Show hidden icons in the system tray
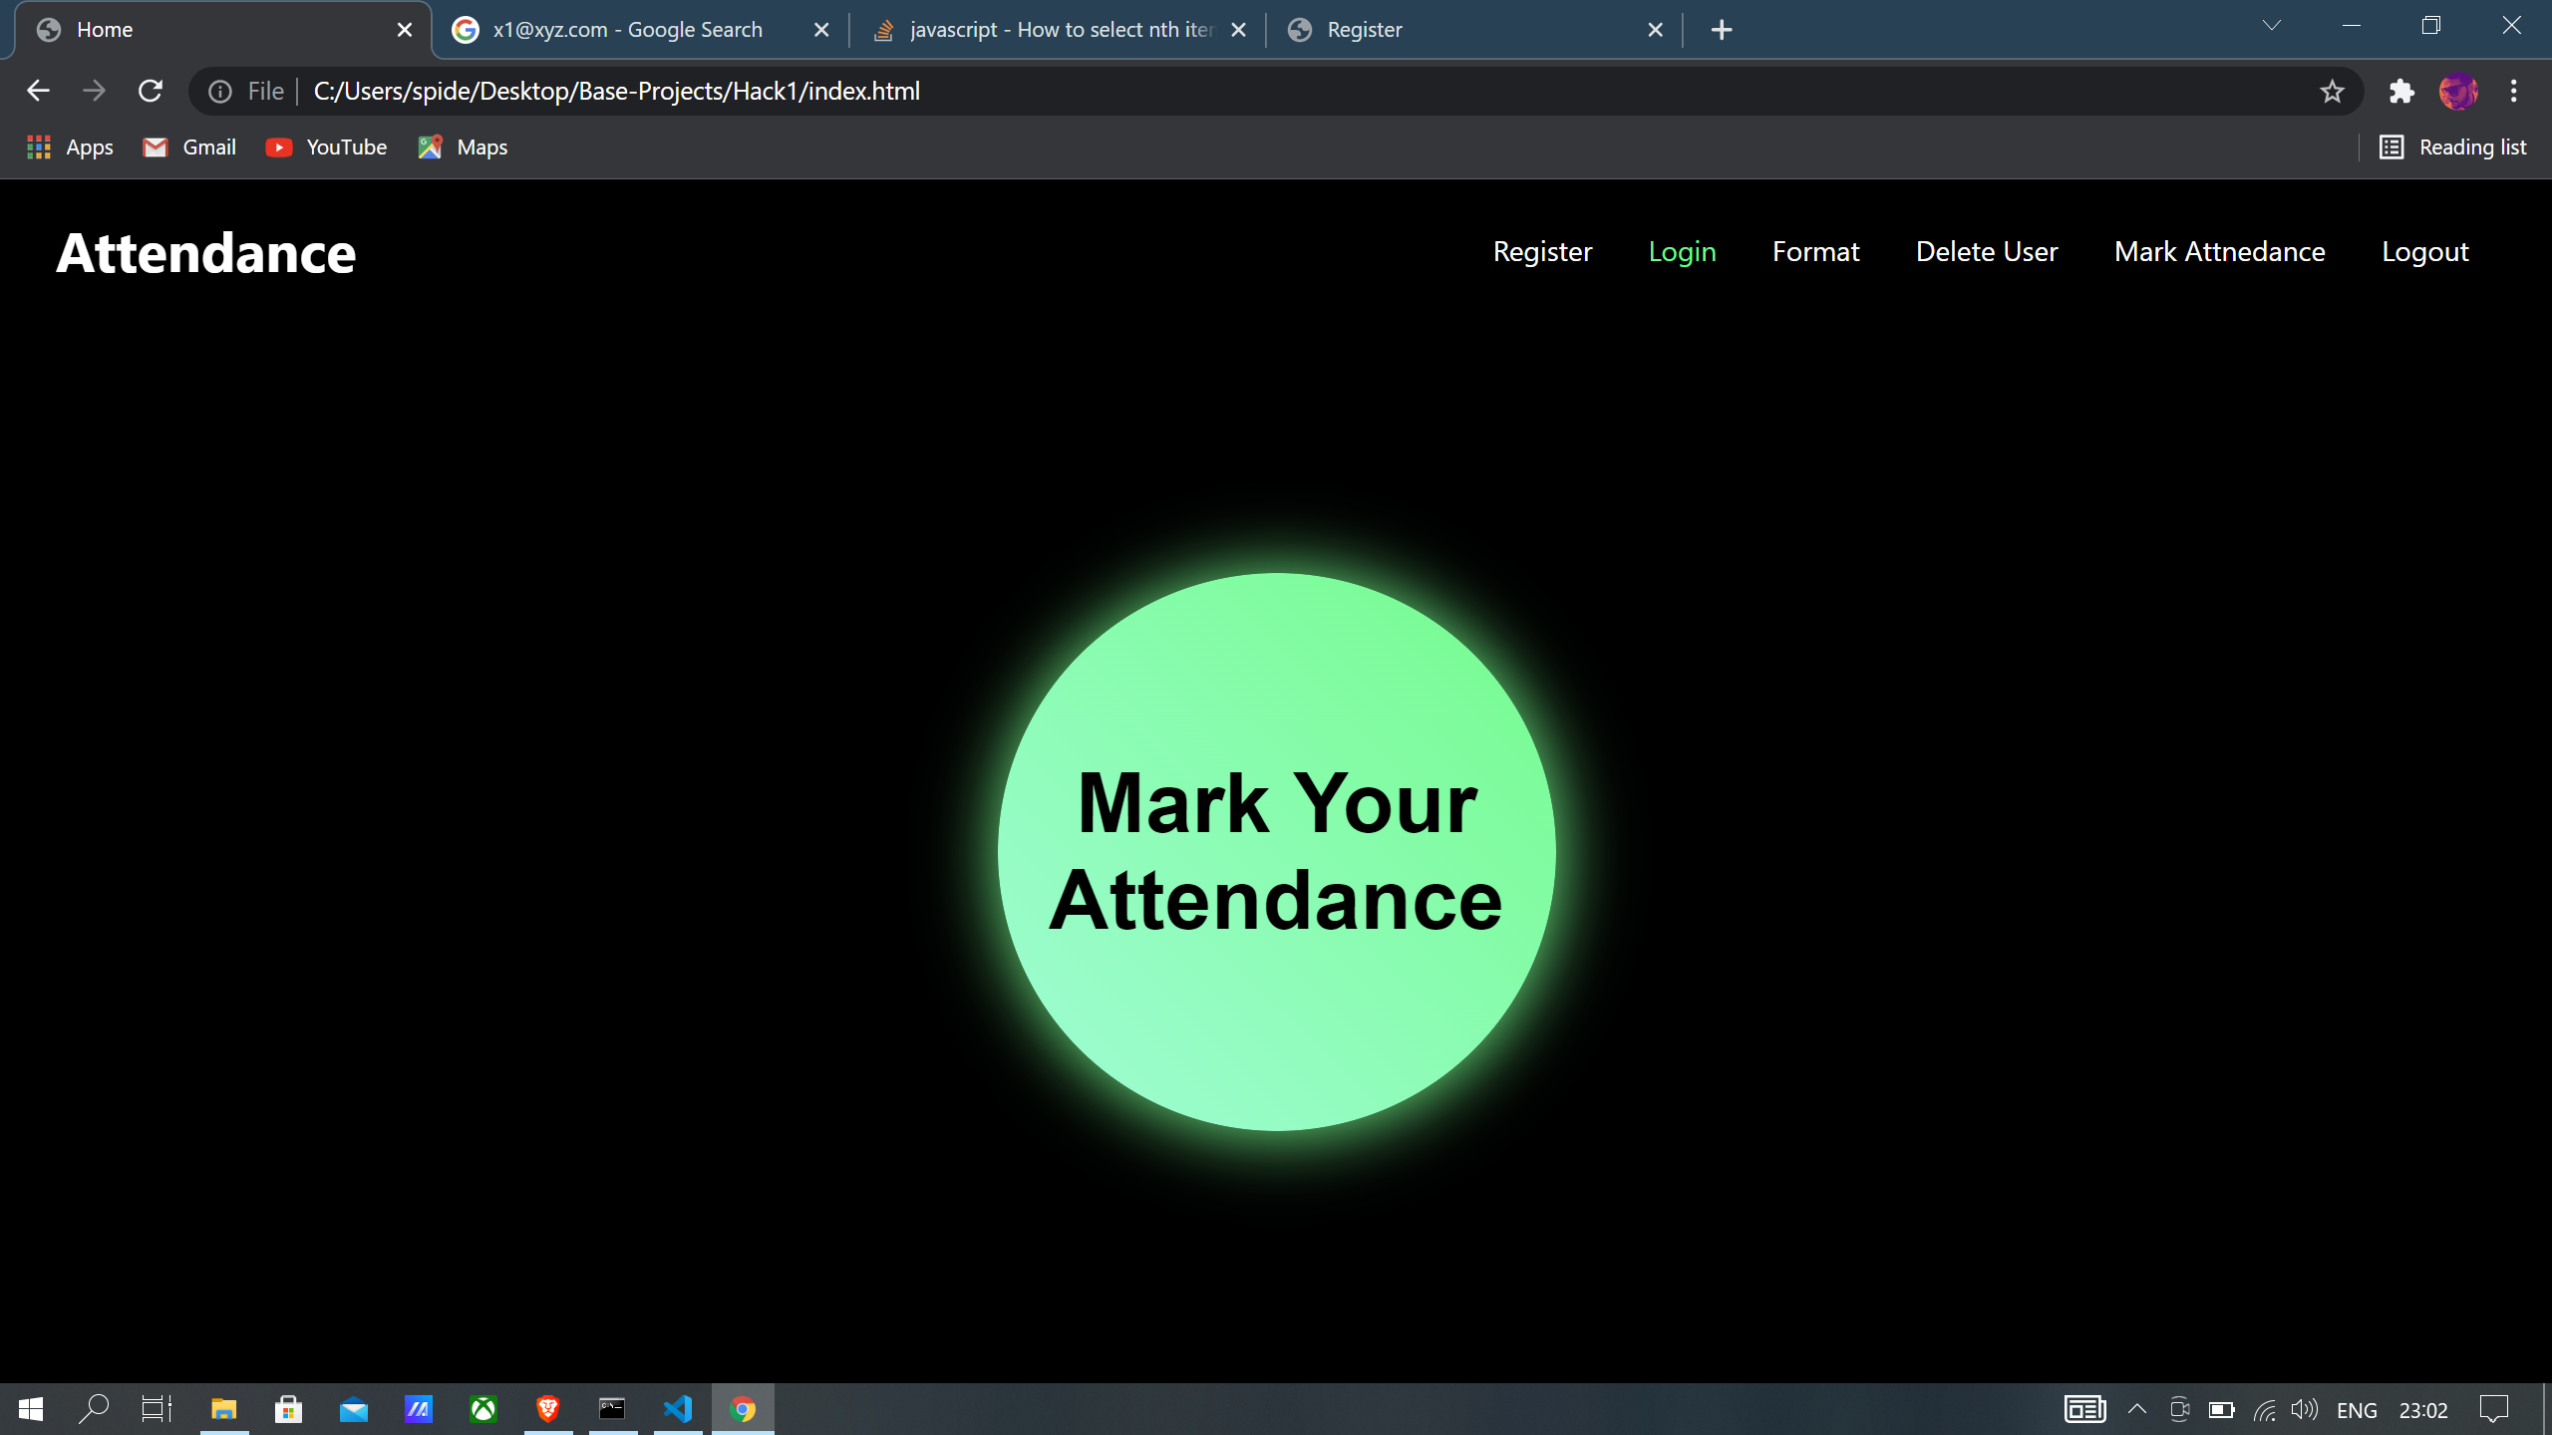2552x1435 pixels. pos(2136,1409)
